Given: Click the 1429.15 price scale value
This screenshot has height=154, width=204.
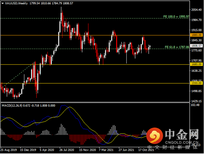Looking at the screenshot, I should tap(197, 101).
